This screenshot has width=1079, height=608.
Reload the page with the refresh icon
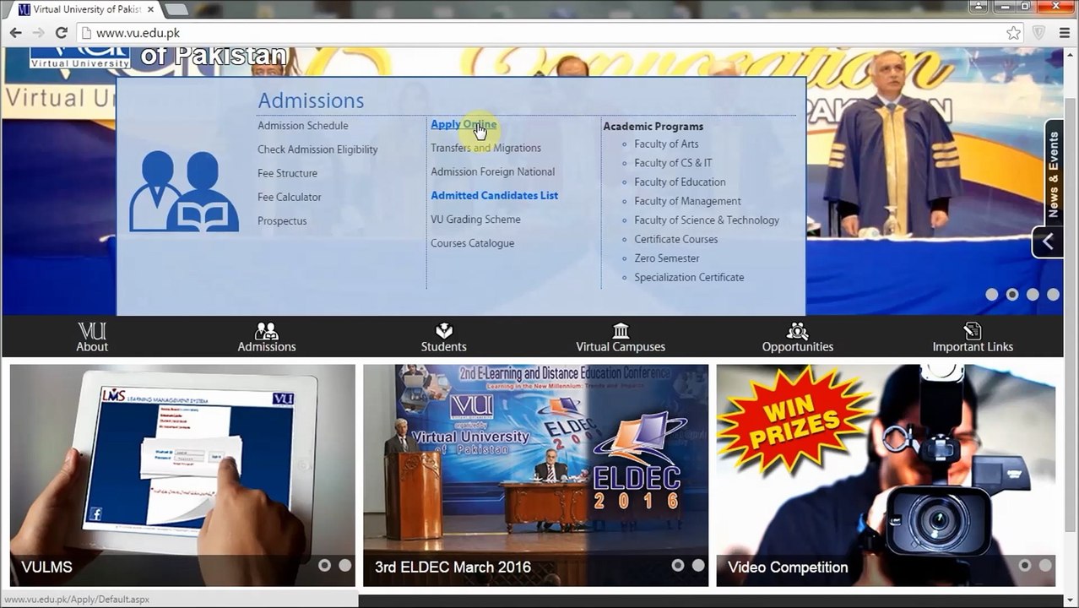click(61, 33)
